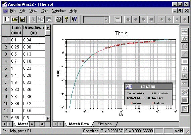Screen dimensions: 191x135
Task: Click the ruler scale tool icon
Action: pyautogui.click(x=185, y=83)
